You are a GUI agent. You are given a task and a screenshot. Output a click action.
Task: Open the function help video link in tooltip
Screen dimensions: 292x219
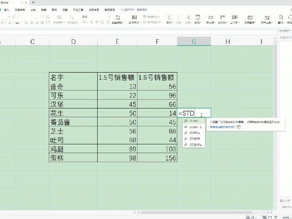223,127
